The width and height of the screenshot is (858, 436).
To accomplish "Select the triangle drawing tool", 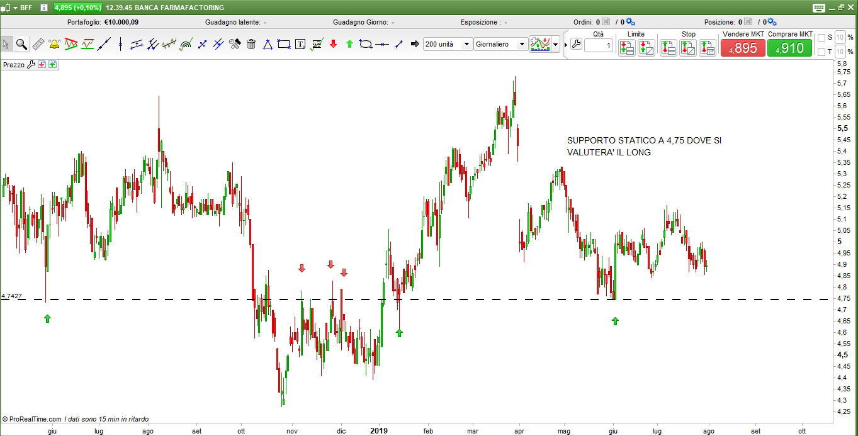I will (x=268, y=44).
